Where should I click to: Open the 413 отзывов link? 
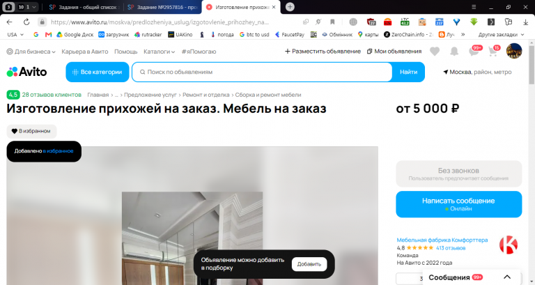pos(451,248)
